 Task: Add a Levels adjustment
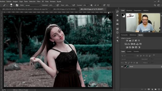pos(130,41)
